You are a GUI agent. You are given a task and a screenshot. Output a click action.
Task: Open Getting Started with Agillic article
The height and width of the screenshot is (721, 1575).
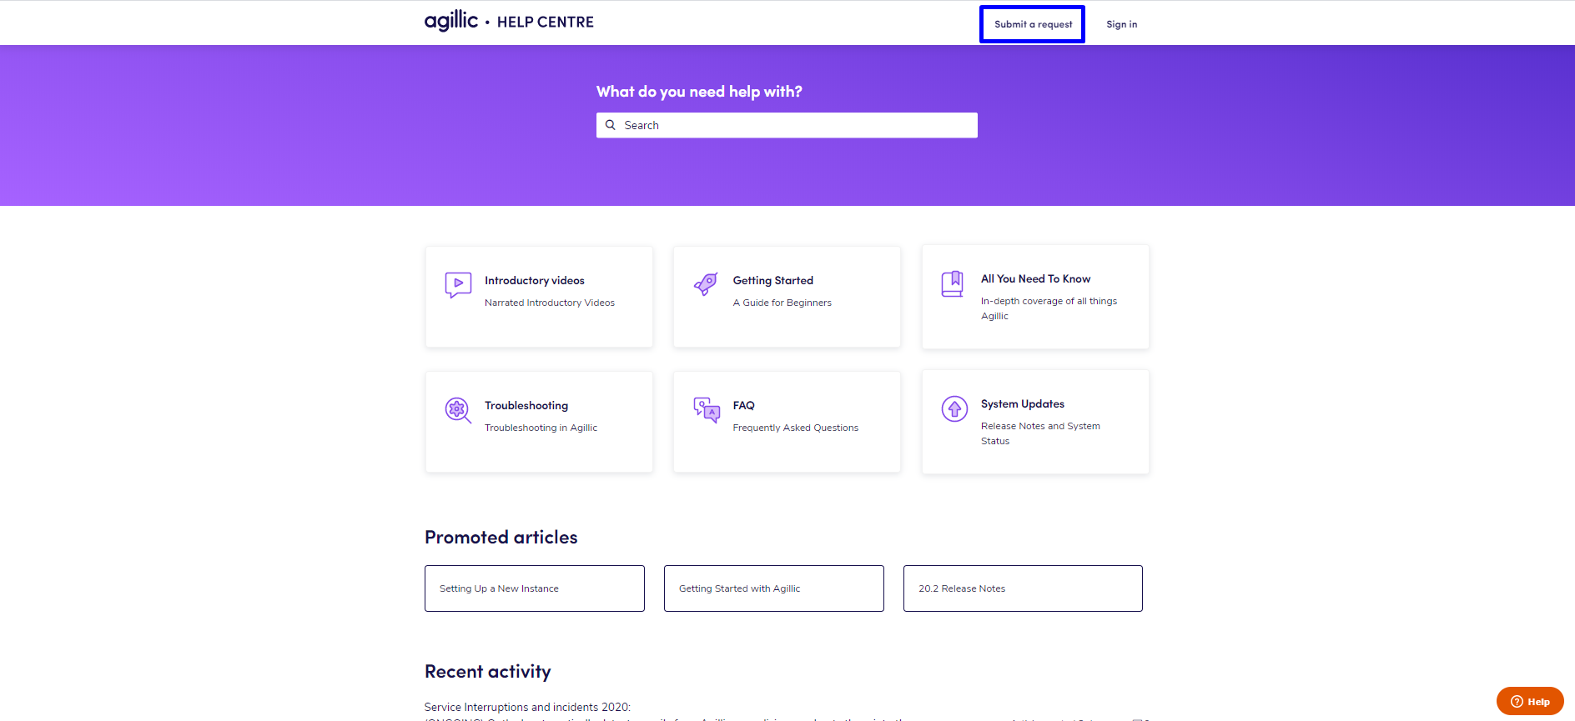(774, 588)
